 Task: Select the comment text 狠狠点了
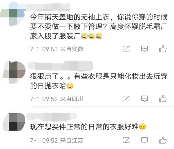point(99,81)
